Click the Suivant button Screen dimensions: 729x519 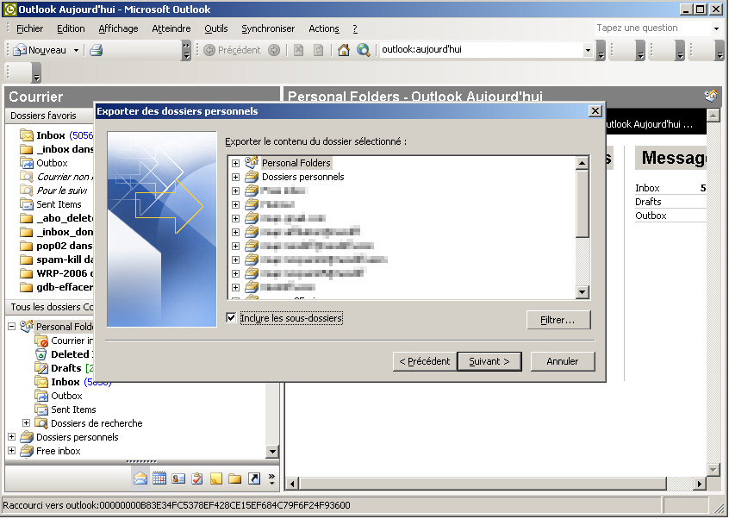[x=489, y=361]
